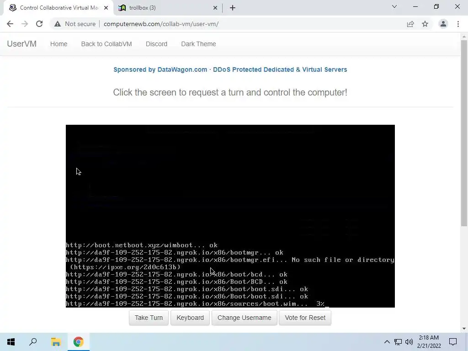Open the DataWagon.com sponsor link
The height and width of the screenshot is (351, 468).
(230, 69)
